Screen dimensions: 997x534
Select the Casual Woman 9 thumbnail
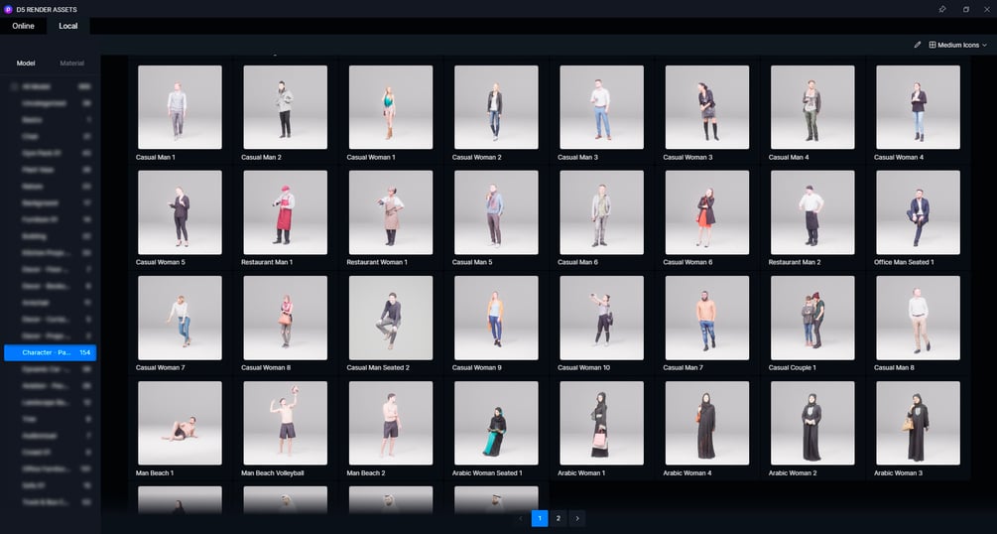point(496,318)
